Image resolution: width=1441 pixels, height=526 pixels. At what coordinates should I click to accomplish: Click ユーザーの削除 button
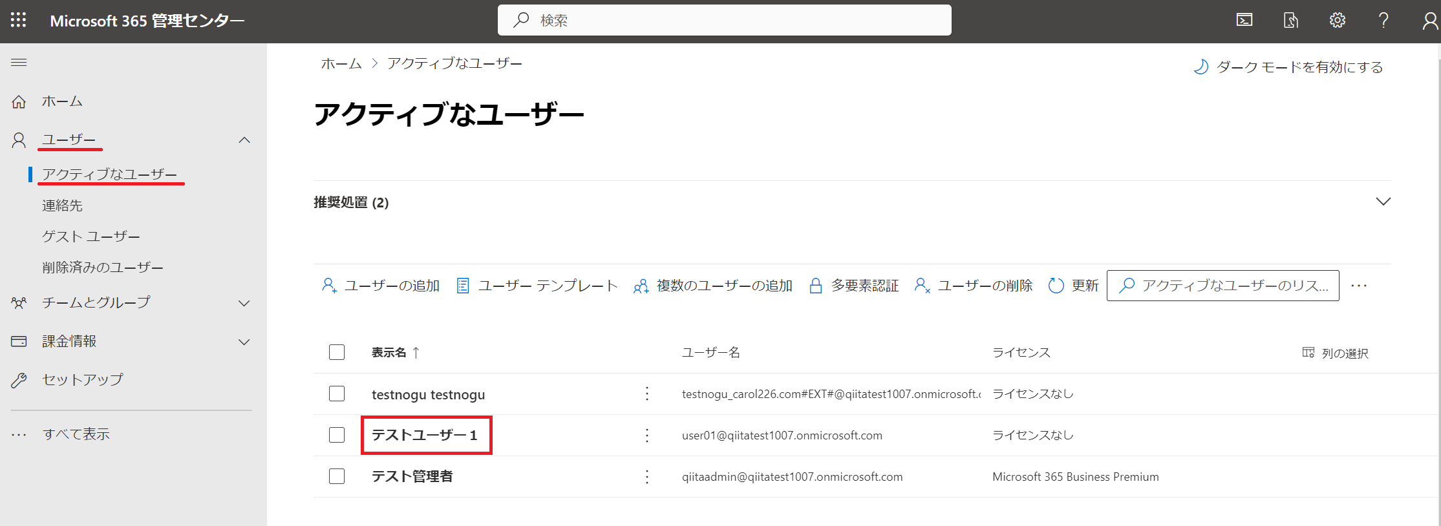click(974, 286)
